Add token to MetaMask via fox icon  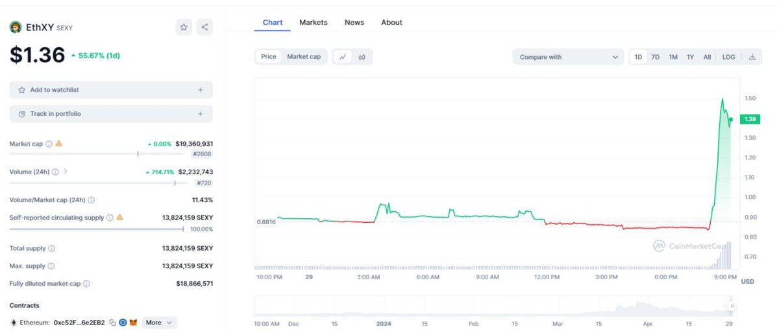(x=133, y=323)
